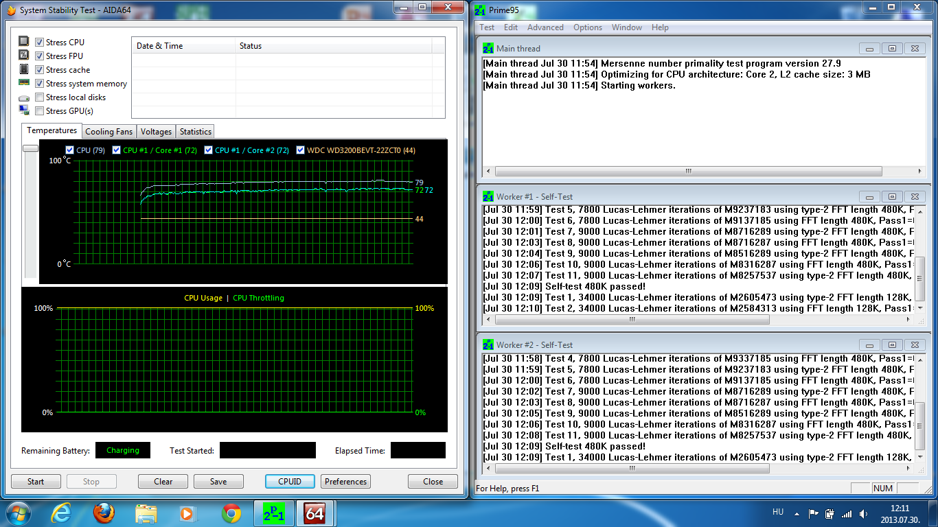
Task: Click the disk drive icon beside Stress local disks
Action: 24,97
